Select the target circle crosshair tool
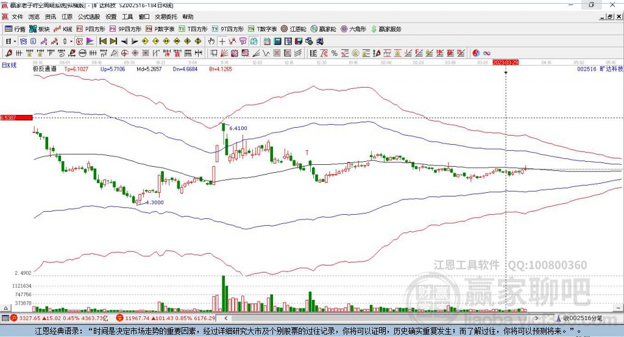The image size is (624, 337). 124,54
